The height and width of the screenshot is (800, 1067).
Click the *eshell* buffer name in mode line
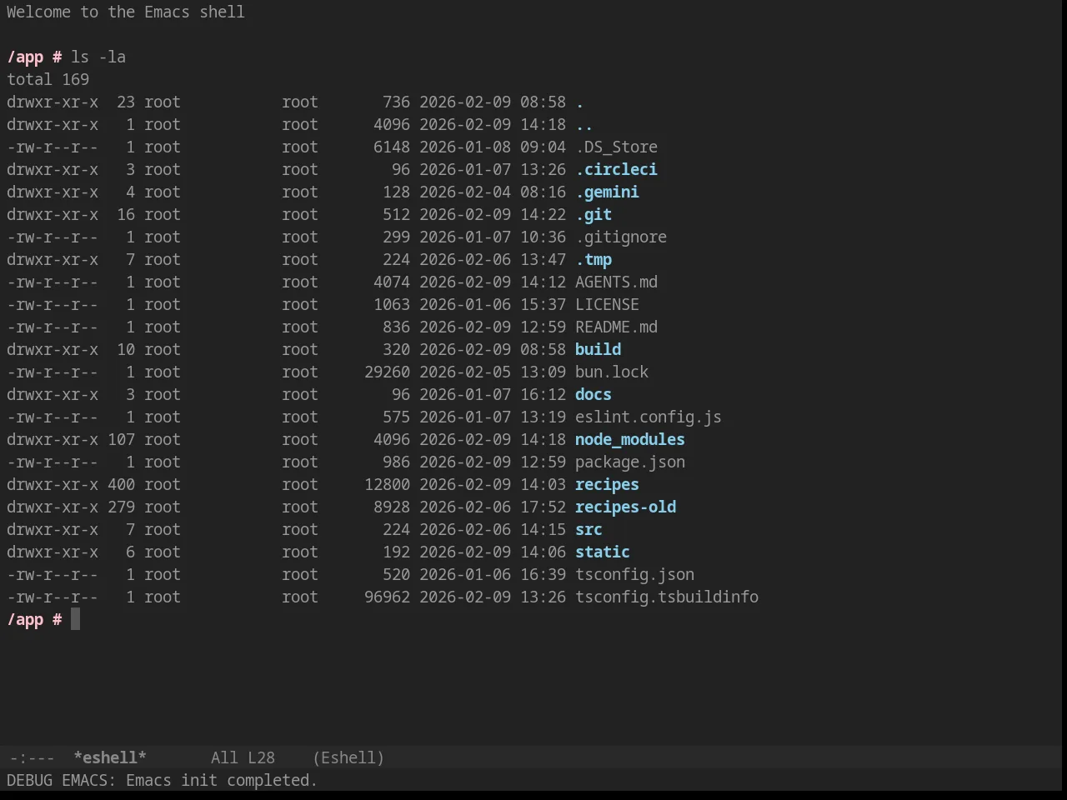[110, 757]
